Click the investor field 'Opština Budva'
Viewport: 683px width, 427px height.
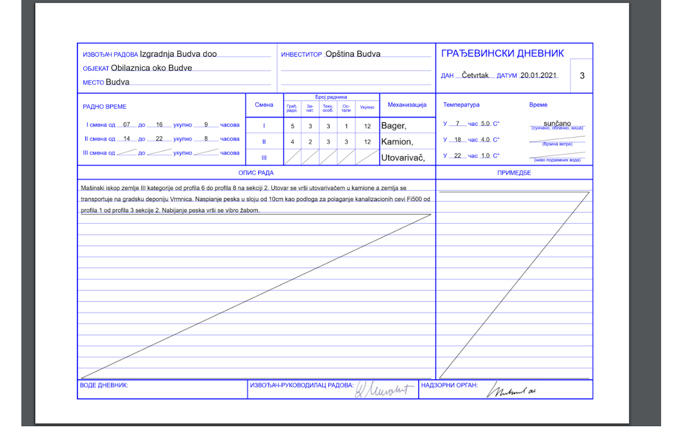[353, 54]
